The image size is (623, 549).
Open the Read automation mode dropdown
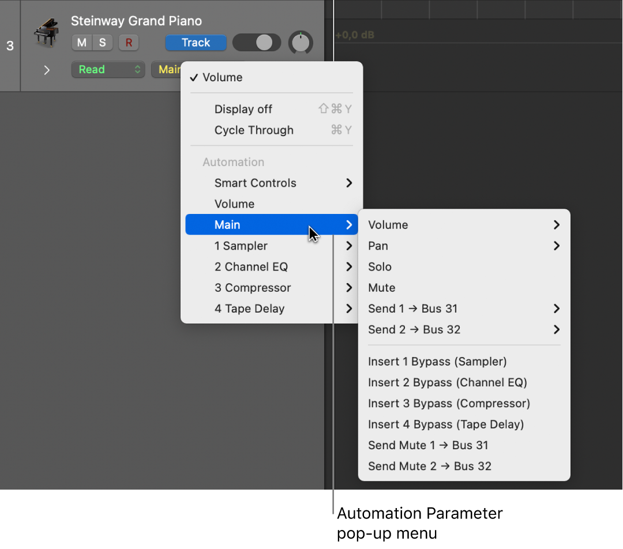(x=107, y=69)
